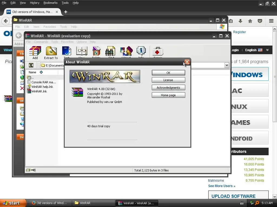The height and width of the screenshot is (207, 277).
Task: Select the parent folder '..' entry
Action: [30, 77]
